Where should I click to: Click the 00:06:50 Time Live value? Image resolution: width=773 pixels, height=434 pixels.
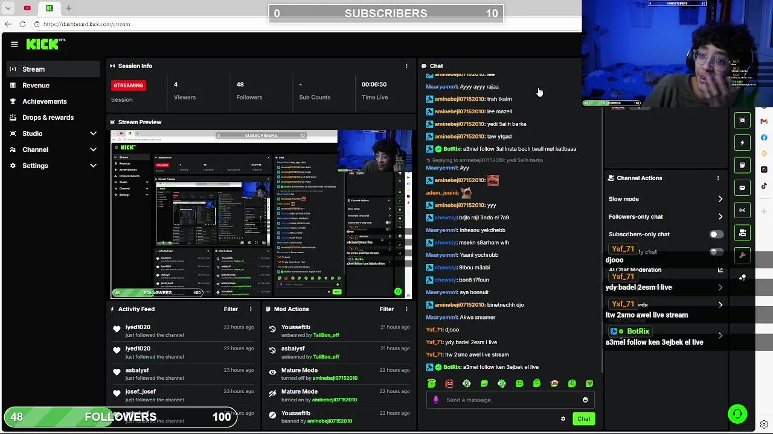coord(374,84)
